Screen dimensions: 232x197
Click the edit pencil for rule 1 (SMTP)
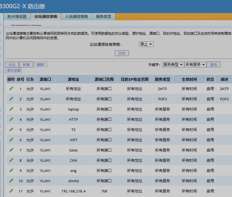(11, 89)
